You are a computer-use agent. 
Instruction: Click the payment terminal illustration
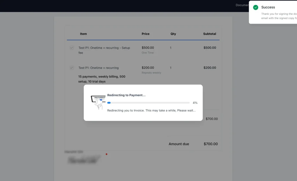[99, 98]
